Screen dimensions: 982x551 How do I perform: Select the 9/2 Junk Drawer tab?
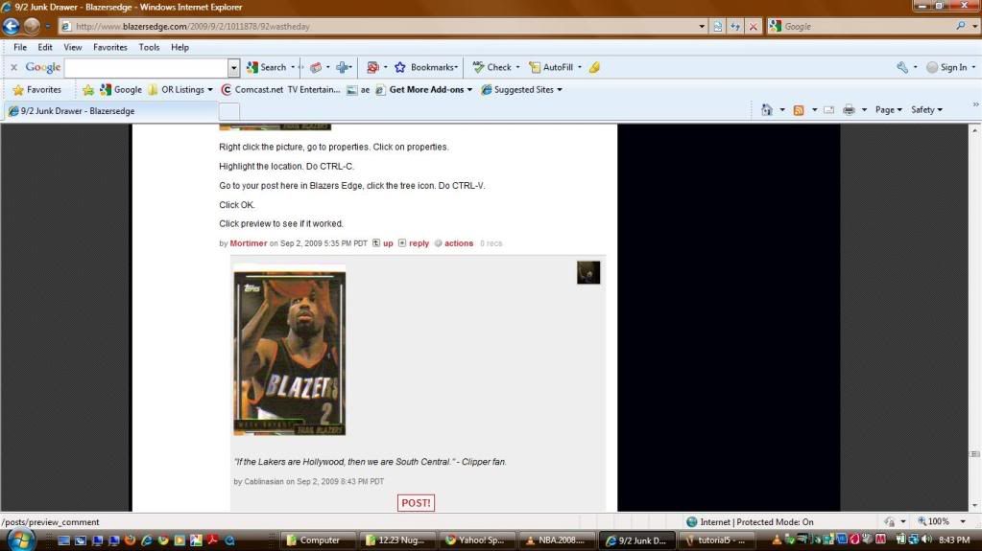tap(111, 111)
